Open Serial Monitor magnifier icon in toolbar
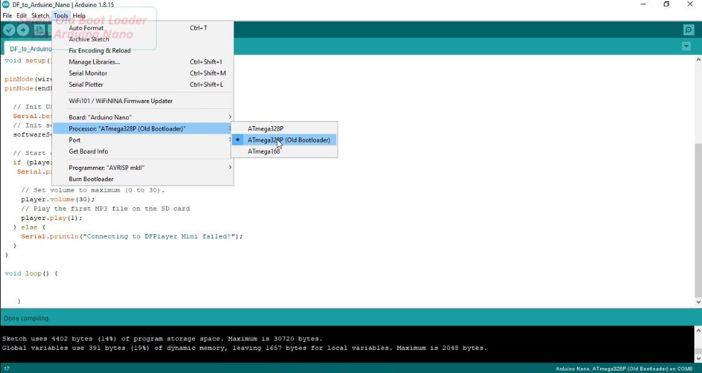 pos(689,30)
